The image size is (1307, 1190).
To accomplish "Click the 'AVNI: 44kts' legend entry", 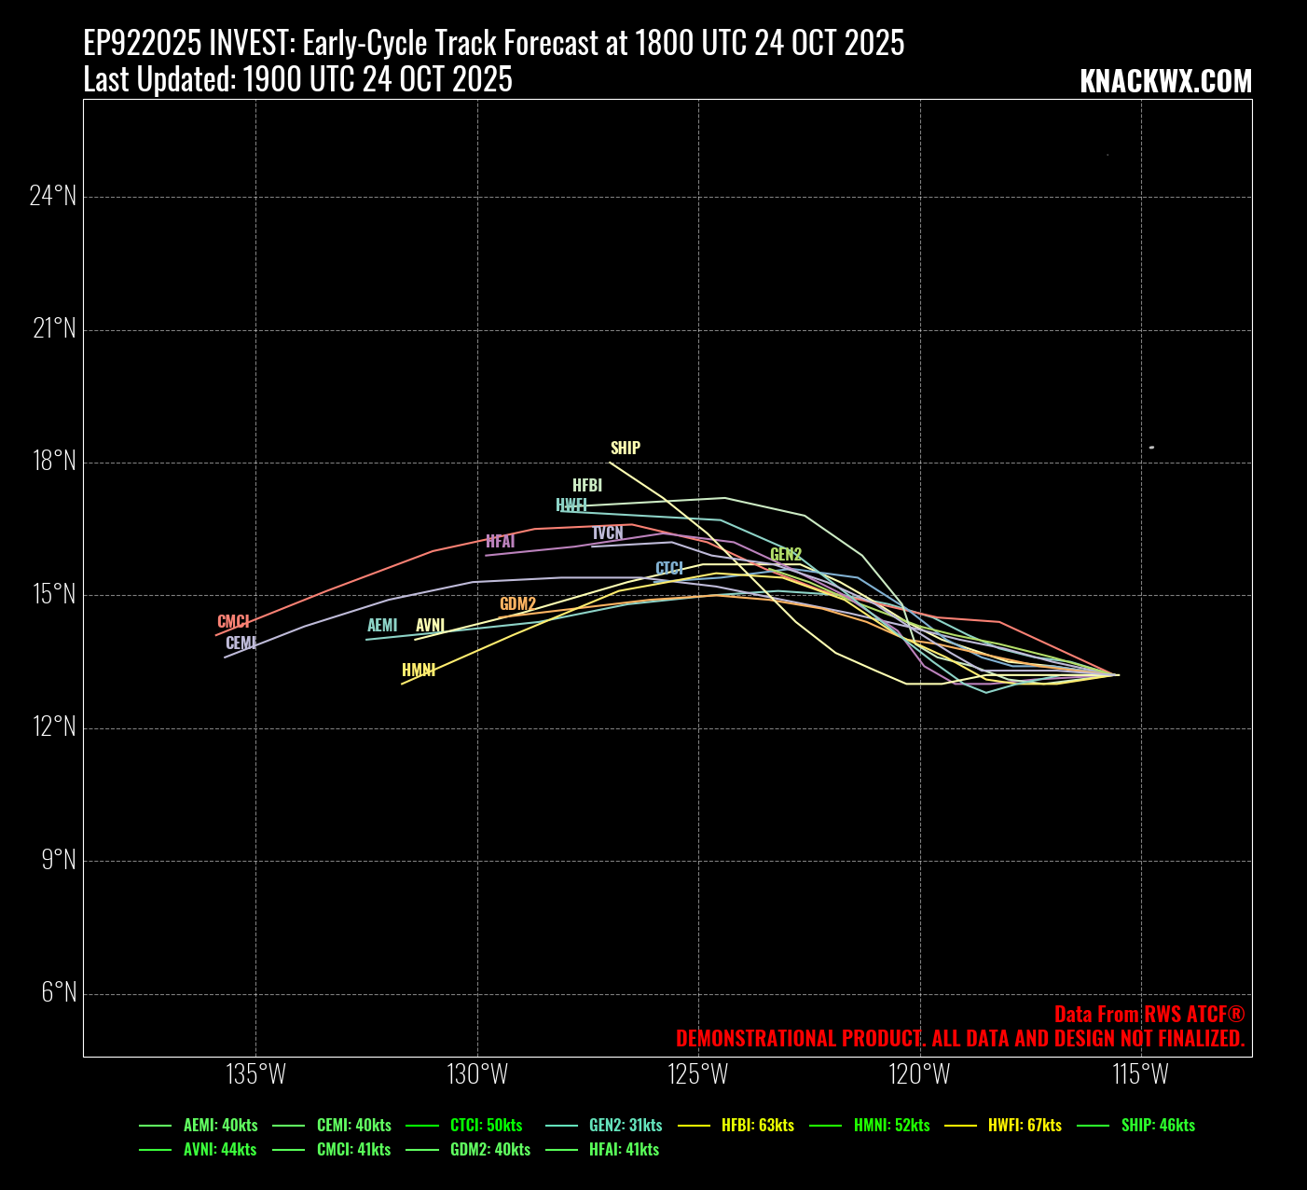I will [220, 1149].
